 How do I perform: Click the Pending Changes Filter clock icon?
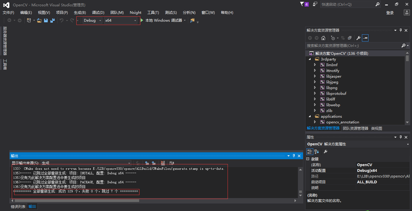(x=333, y=38)
